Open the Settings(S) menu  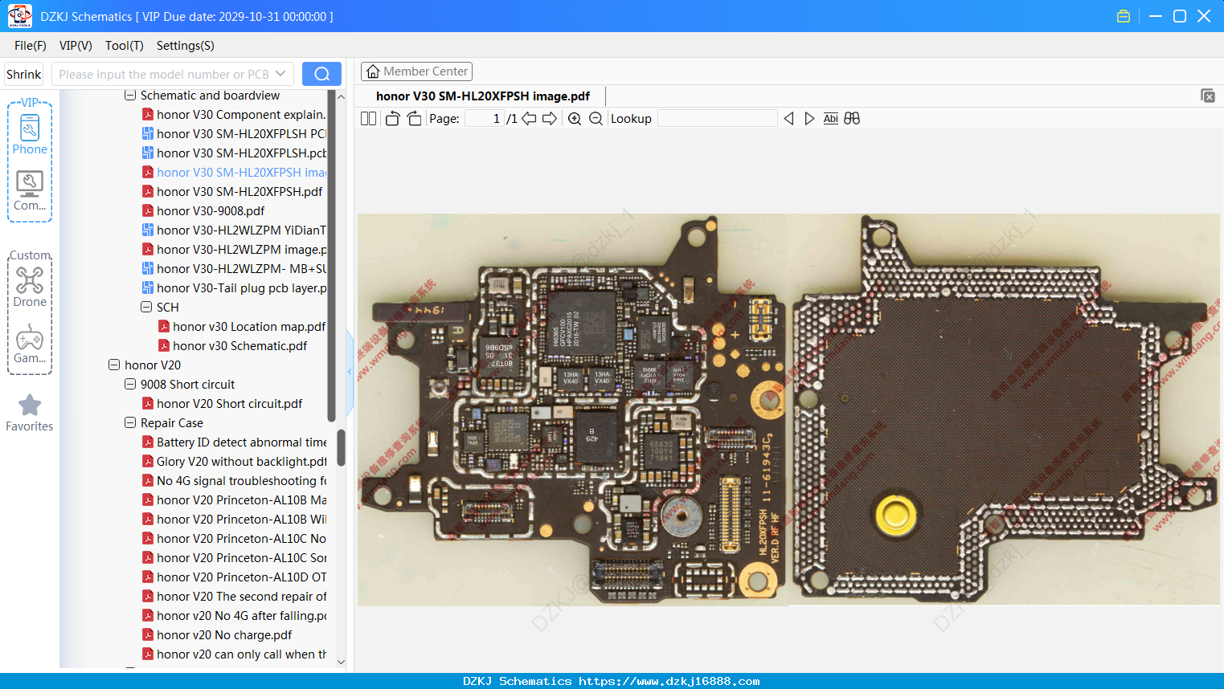coord(186,46)
